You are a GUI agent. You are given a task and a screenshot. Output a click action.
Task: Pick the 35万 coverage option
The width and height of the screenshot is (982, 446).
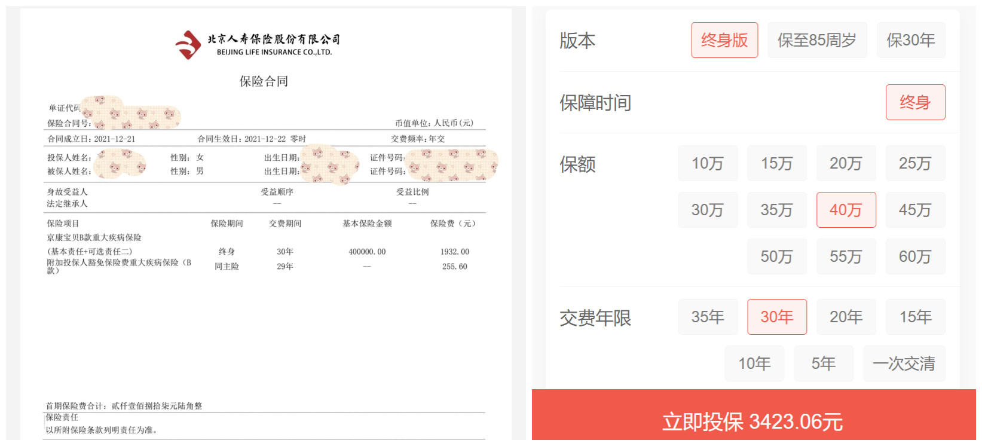click(777, 210)
